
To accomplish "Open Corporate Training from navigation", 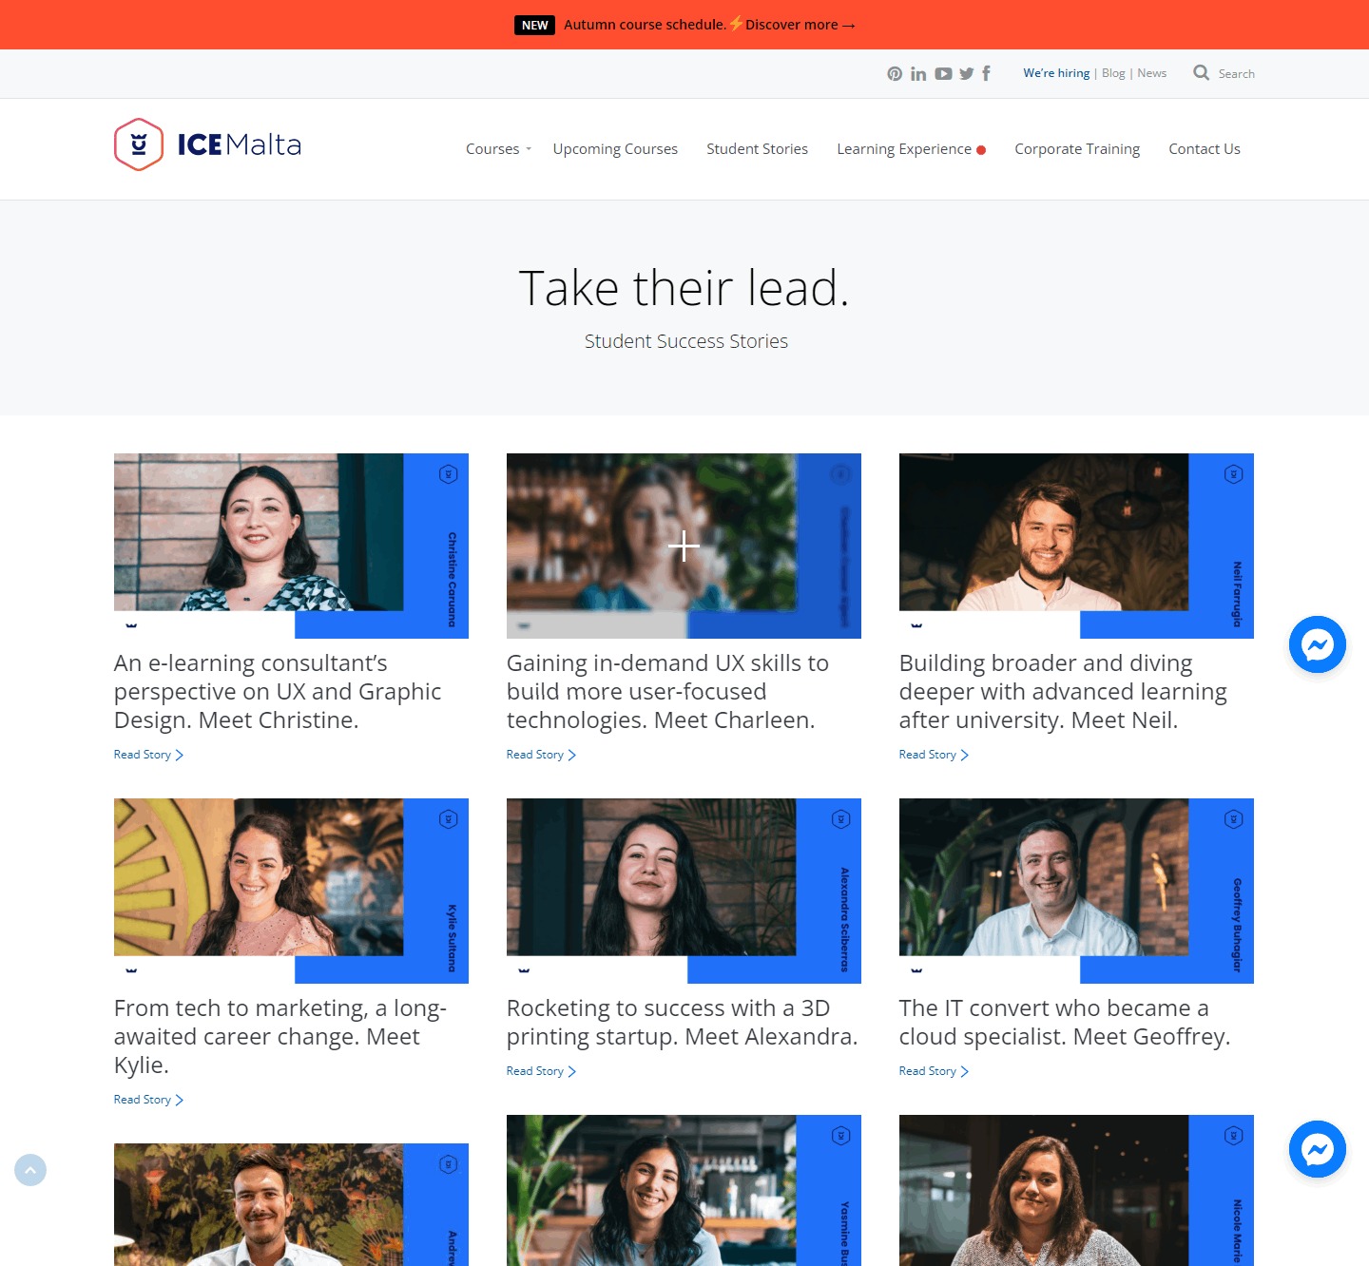I will click(x=1077, y=149).
